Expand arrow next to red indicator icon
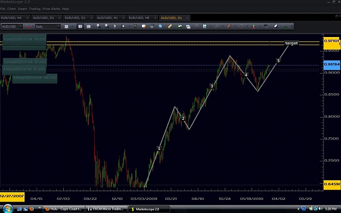The image size is (341, 213). (33, 27)
